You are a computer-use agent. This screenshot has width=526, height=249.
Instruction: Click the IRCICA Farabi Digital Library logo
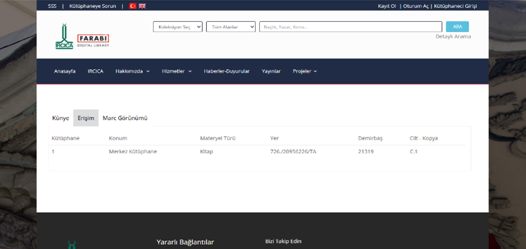point(82,36)
